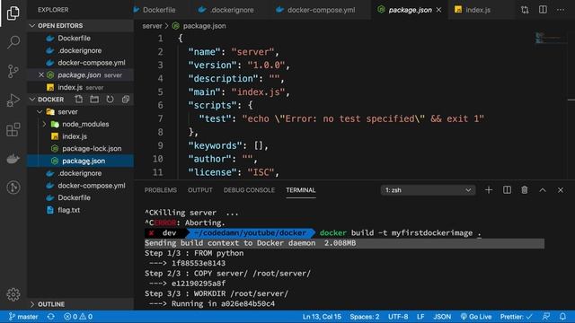Screen dimensions: 575x323
Task: Synchronize changes in status bar
Action: click(51, 317)
